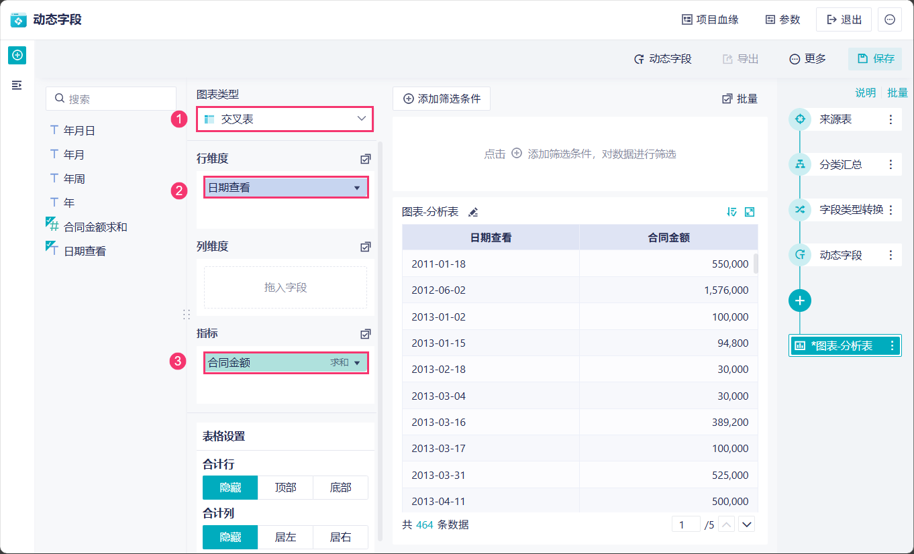Set 合计列 to 居左

(x=285, y=537)
